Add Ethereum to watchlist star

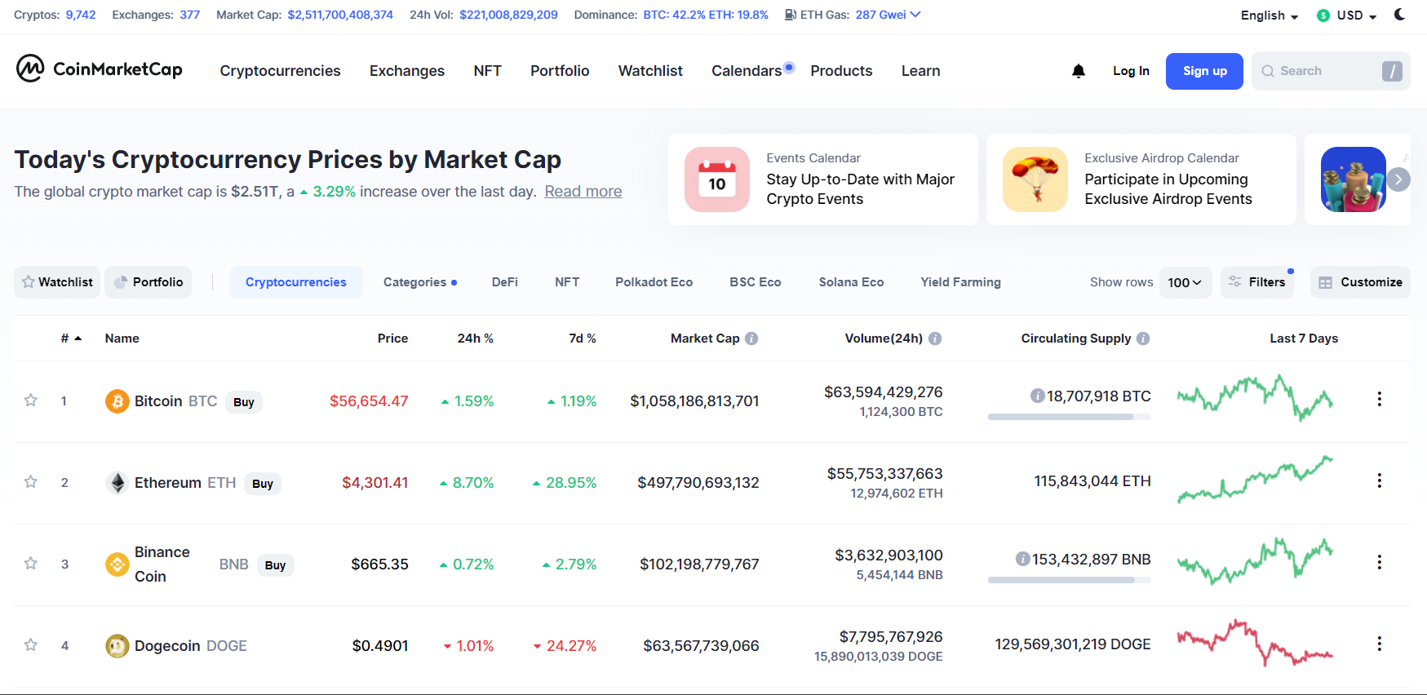pyautogui.click(x=31, y=481)
